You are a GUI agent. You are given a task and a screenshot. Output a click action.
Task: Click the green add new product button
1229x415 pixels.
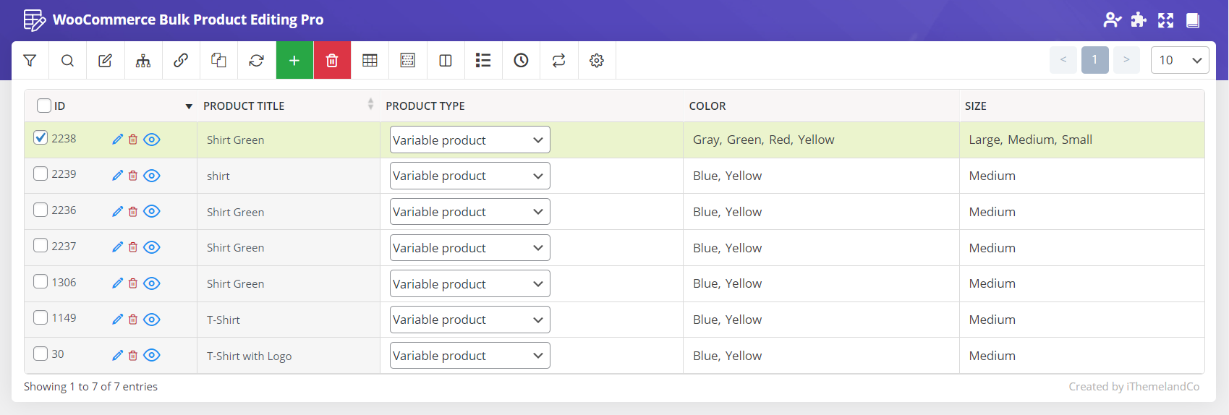pyautogui.click(x=294, y=61)
